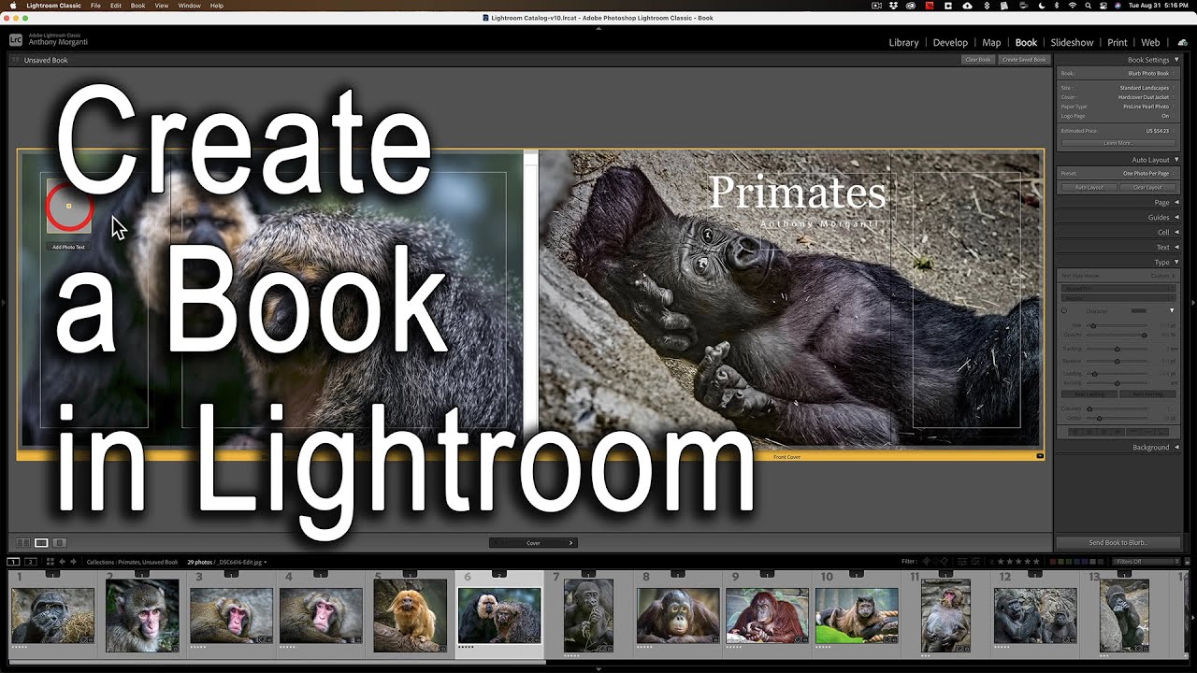Image resolution: width=1197 pixels, height=673 pixels.
Task: Go to next page arrow beside Cover
Action: (570, 542)
